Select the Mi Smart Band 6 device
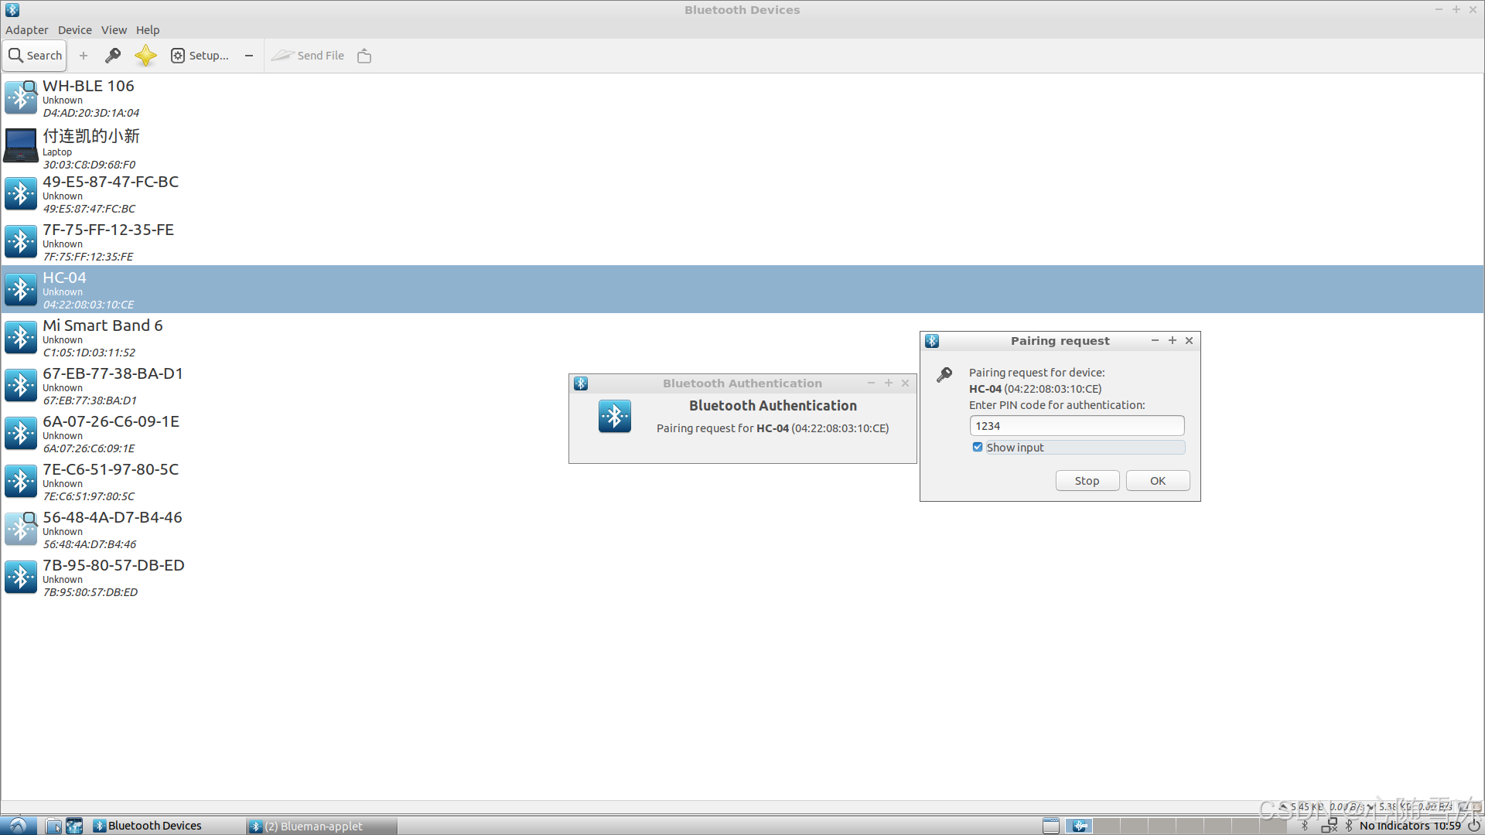Screen dimensions: 1485x835 pos(102,337)
